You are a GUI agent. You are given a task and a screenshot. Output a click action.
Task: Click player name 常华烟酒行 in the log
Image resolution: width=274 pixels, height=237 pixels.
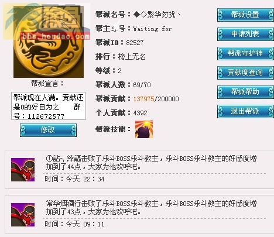64,204
